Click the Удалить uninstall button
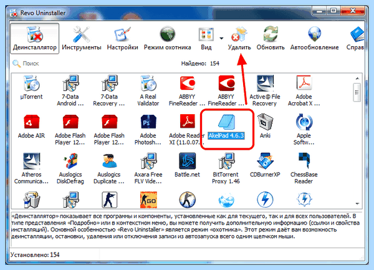The image size is (374, 270). (x=239, y=39)
